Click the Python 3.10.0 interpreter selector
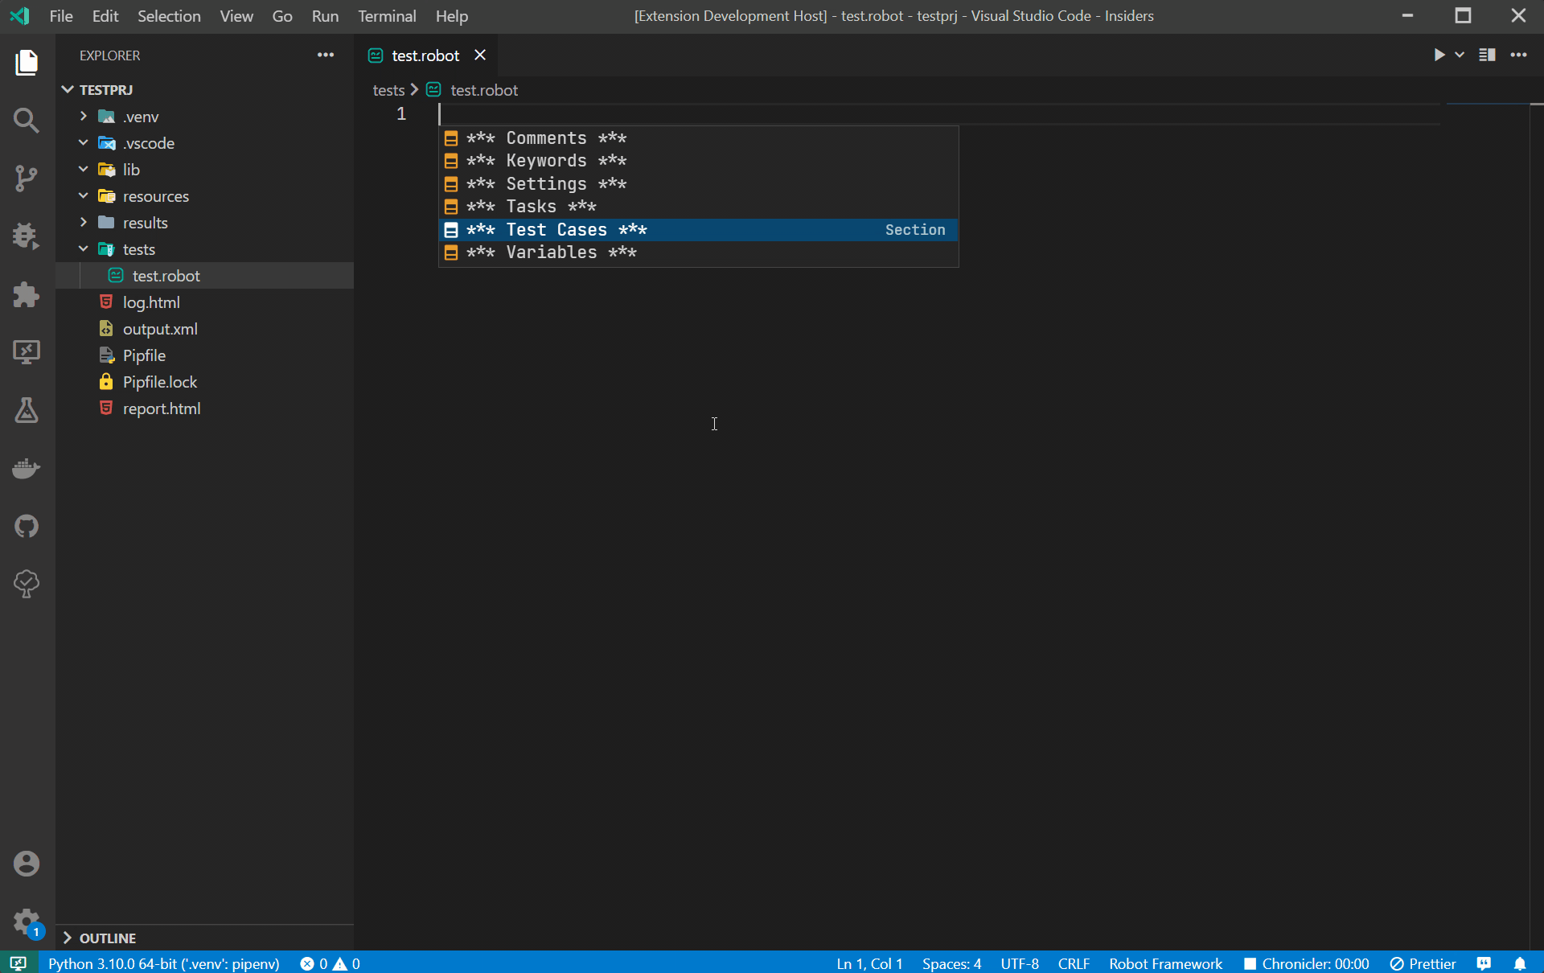 pyautogui.click(x=164, y=963)
